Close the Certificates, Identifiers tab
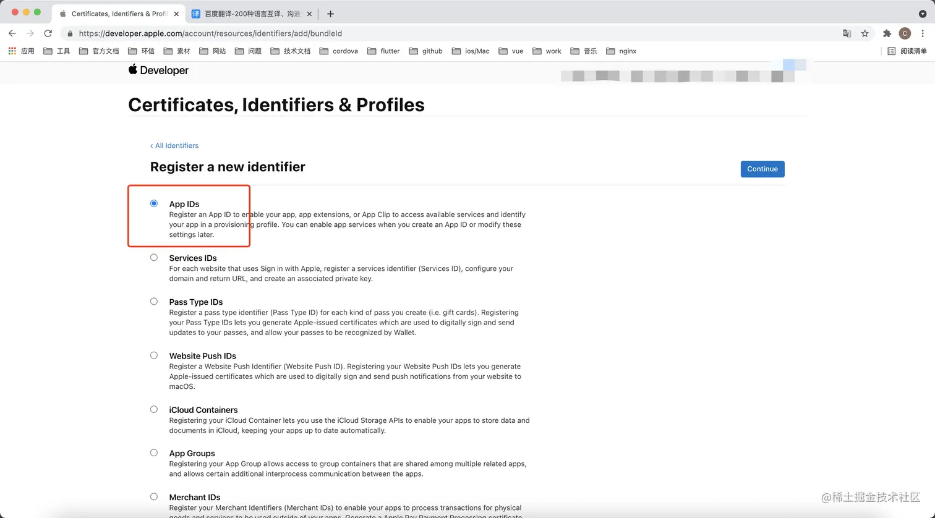Screen dimensions: 935x518 pyautogui.click(x=176, y=14)
